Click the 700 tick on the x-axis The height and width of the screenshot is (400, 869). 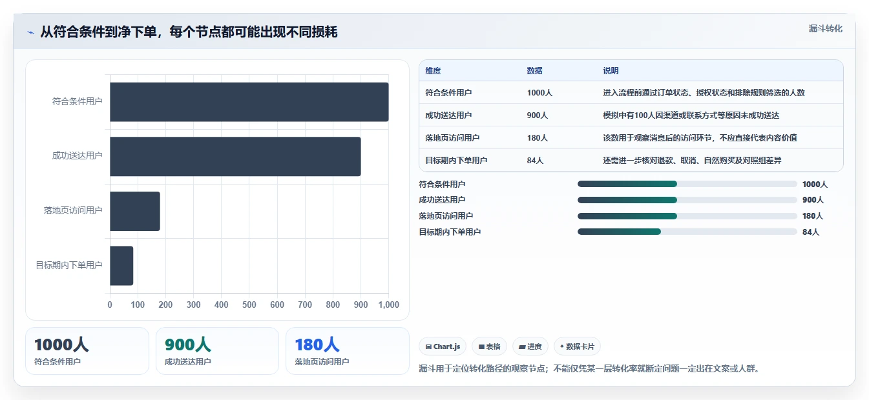coord(305,305)
